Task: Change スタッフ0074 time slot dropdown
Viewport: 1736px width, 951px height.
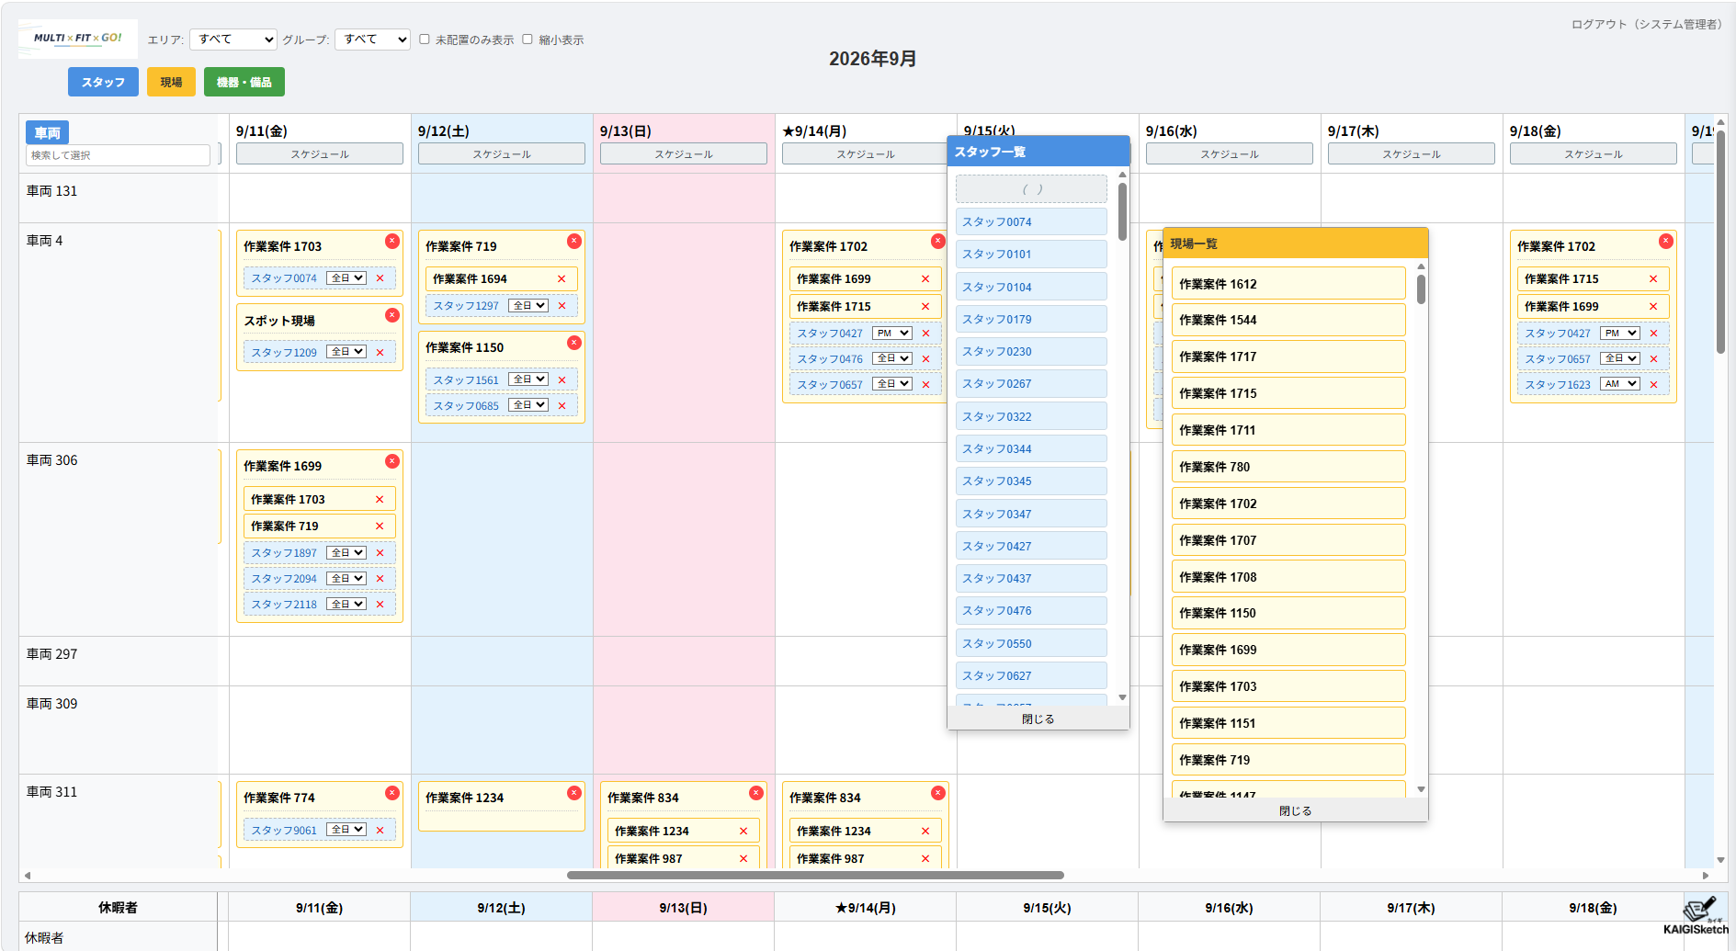Action: [346, 278]
